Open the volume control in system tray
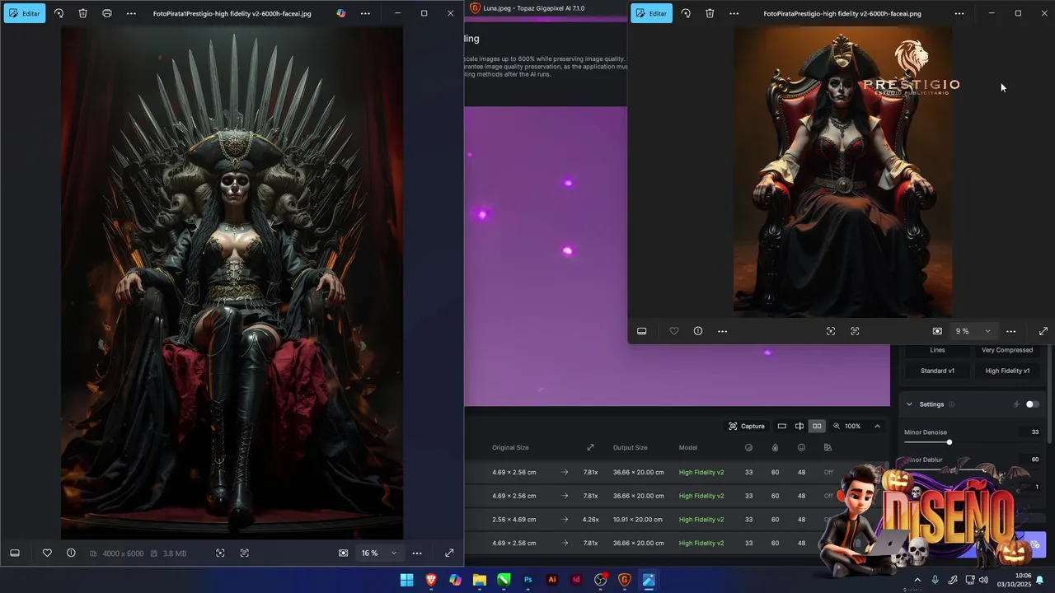Viewport: 1055px width, 593px height. pos(983,580)
